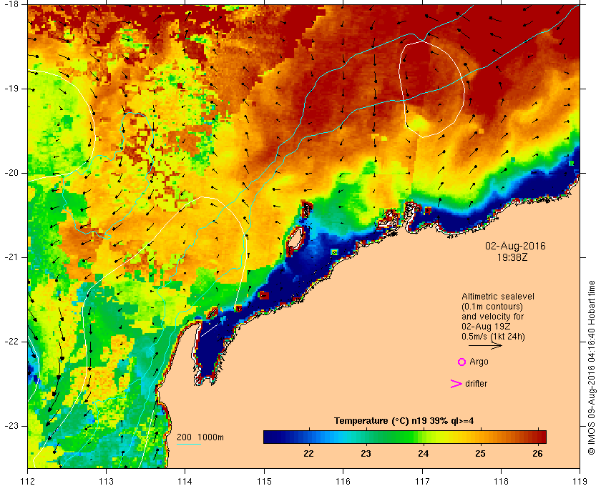Viewport: 601px width, 486px height.
Task: Click the longitude axis label 114
Action: click(x=185, y=481)
